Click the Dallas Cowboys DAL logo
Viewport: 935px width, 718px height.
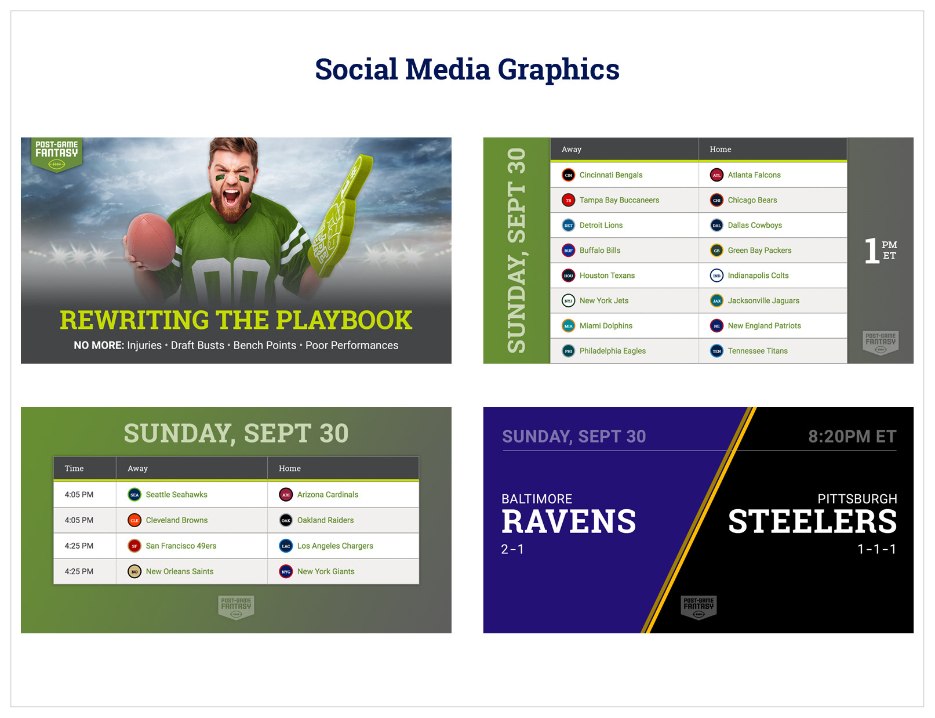[x=716, y=225]
